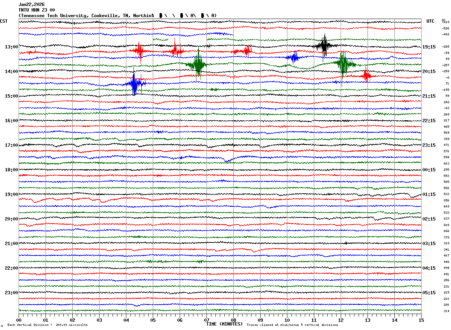Click the 23:15 UTC row label

click(429, 145)
